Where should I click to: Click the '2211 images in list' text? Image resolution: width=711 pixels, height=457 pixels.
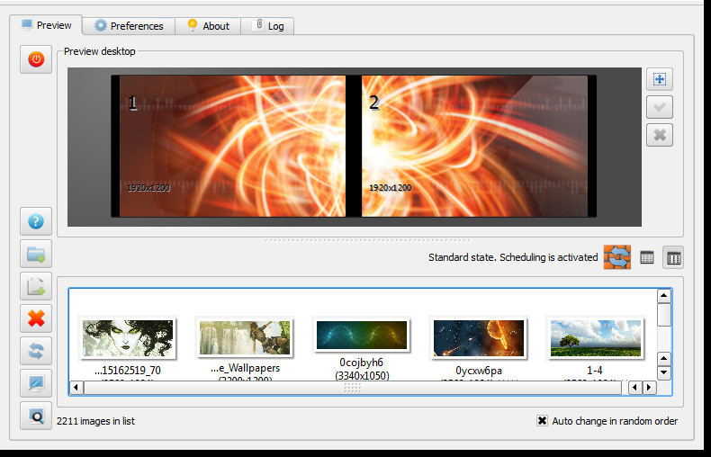(95, 421)
